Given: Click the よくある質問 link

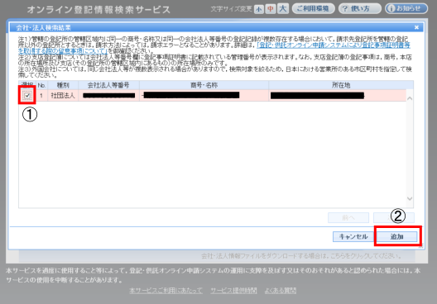Looking at the screenshot, I should coord(281,291).
